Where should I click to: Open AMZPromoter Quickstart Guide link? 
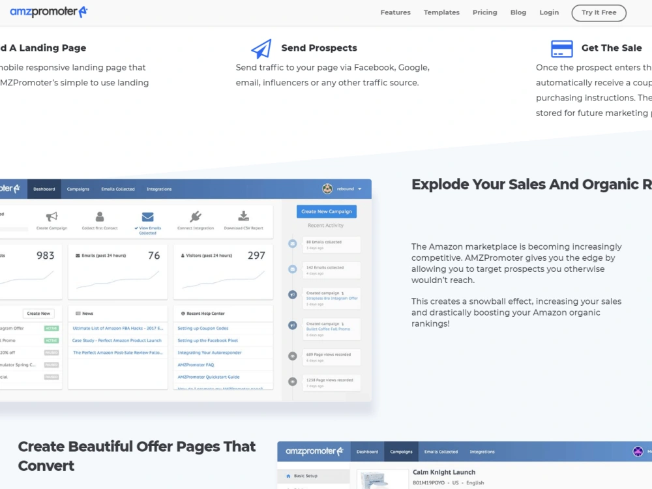[x=209, y=377]
